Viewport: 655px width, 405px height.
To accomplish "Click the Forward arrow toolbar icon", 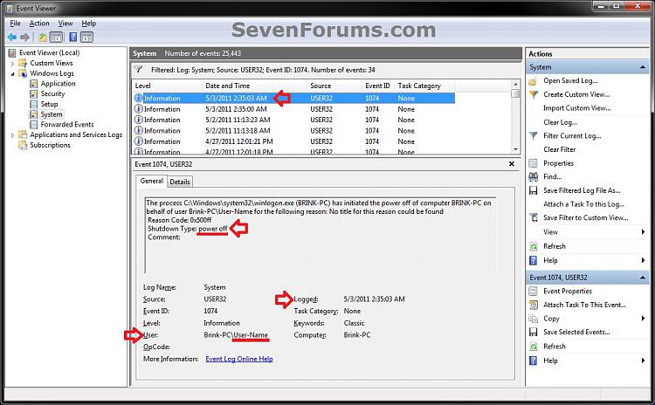I will tap(25, 38).
